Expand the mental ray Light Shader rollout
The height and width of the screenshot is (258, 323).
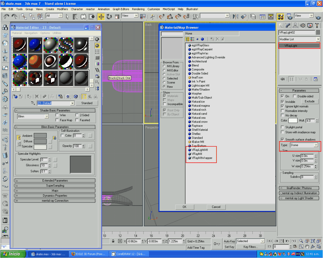[299, 198]
